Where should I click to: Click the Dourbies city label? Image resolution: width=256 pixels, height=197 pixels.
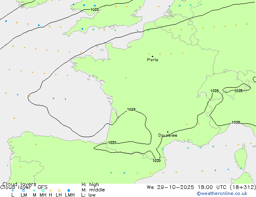click(168, 135)
